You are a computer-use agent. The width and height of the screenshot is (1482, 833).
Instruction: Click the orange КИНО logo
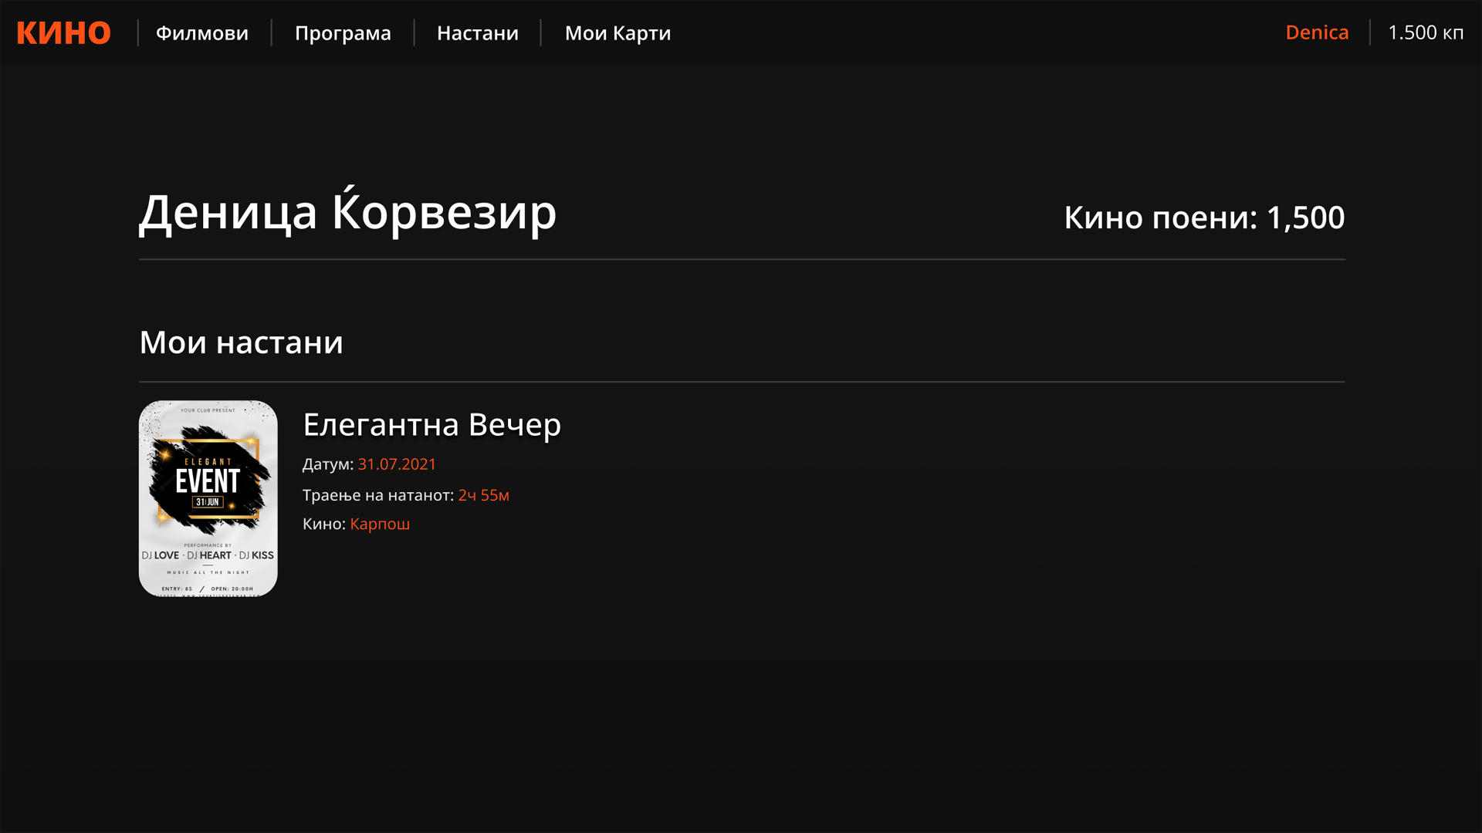point(63,33)
